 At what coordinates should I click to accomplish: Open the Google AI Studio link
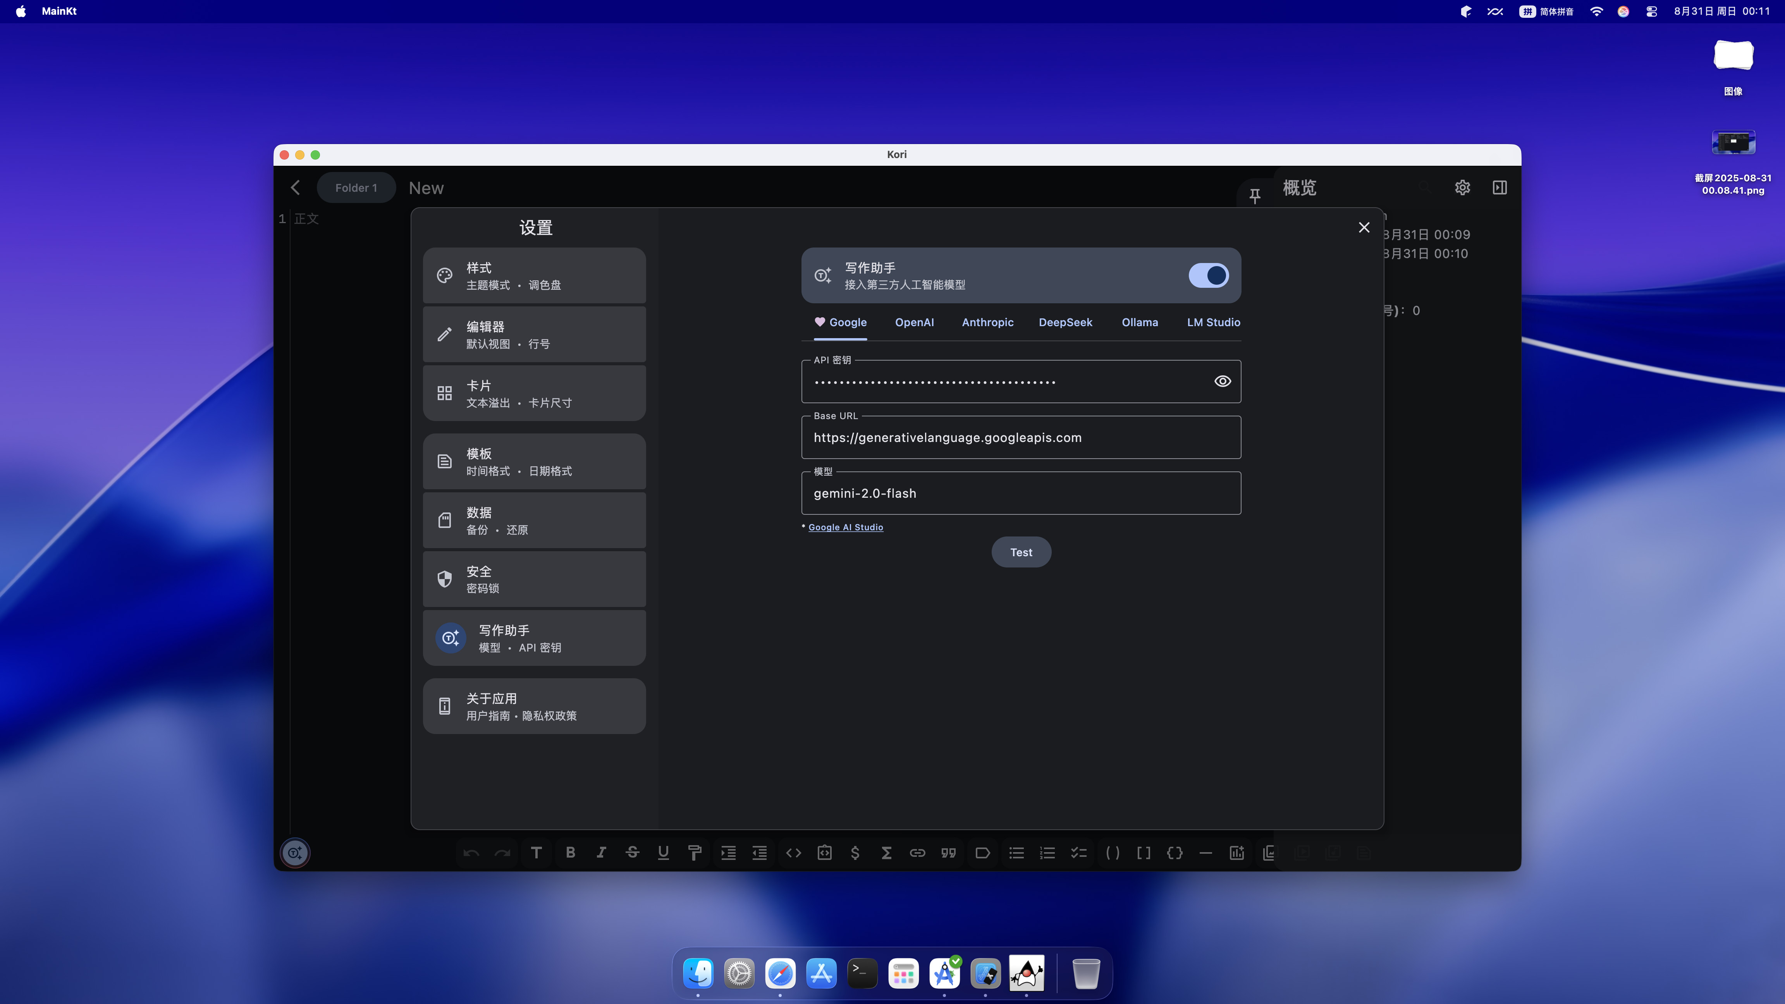click(x=845, y=527)
